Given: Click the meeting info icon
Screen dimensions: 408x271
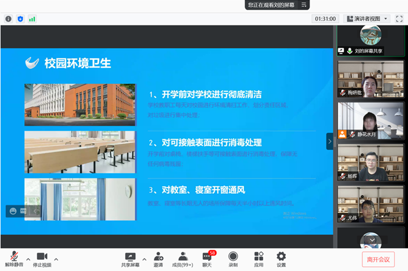Looking at the screenshot, I should point(8,19).
